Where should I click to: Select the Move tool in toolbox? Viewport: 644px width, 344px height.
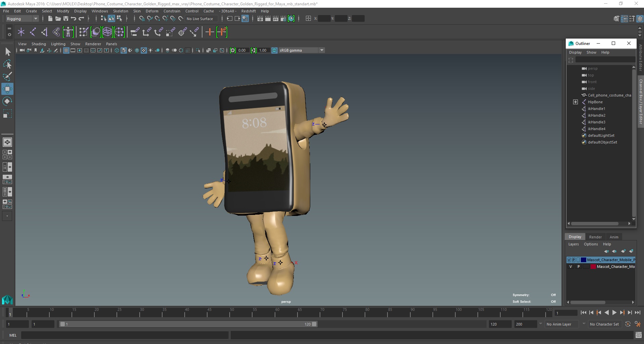tap(7, 89)
